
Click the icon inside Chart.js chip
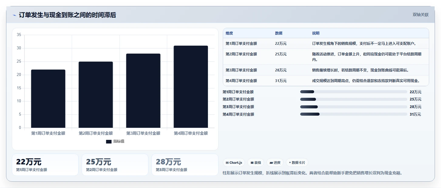(x=227, y=163)
